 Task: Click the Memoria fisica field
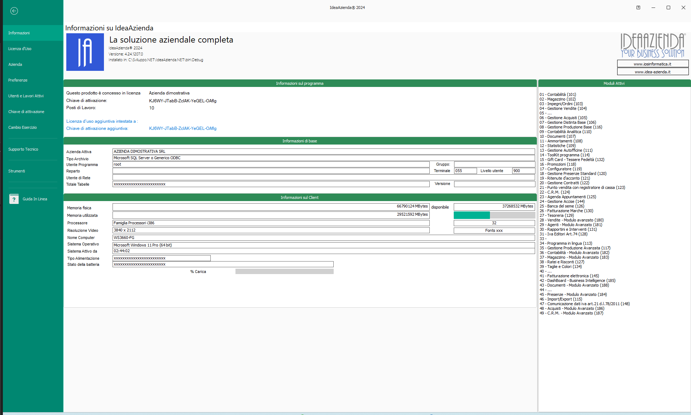coord(271,207)
